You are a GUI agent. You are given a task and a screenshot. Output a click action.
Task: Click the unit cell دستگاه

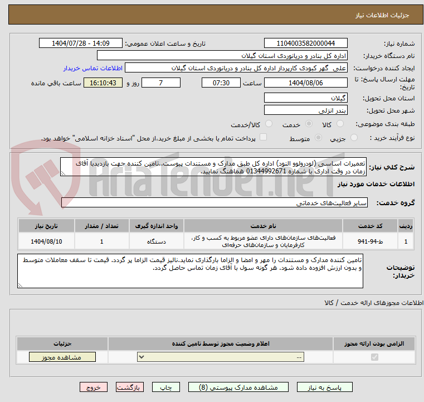click(x=157, y=241)
